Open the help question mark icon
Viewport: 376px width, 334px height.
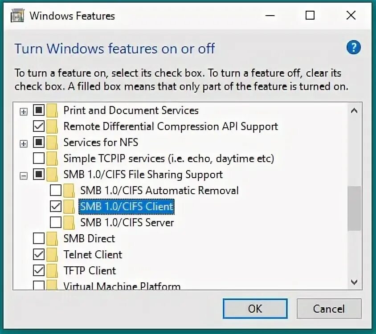(353, 47)
